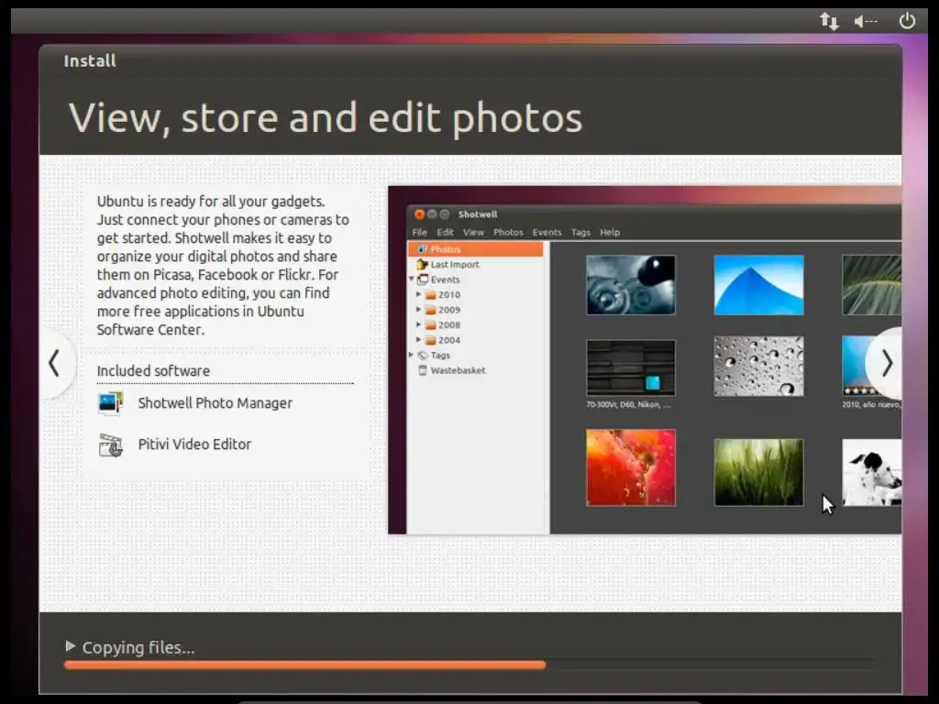Viewport: 939px width, 704px height.
Task: Go to the previous slide arrow
Action: point(54,363)
